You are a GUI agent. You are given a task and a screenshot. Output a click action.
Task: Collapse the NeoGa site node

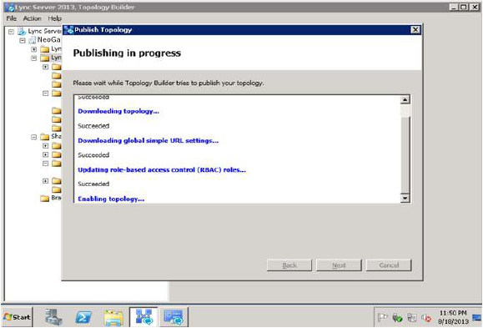click(x=23, y=40)
